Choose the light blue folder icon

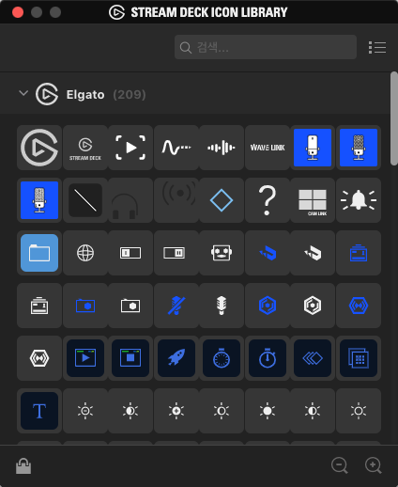39,253
